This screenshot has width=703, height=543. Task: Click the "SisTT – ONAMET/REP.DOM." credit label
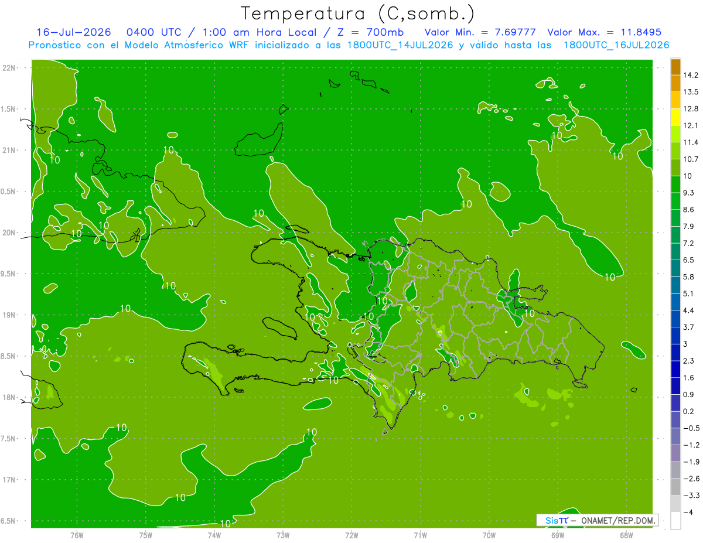point(597,520)
